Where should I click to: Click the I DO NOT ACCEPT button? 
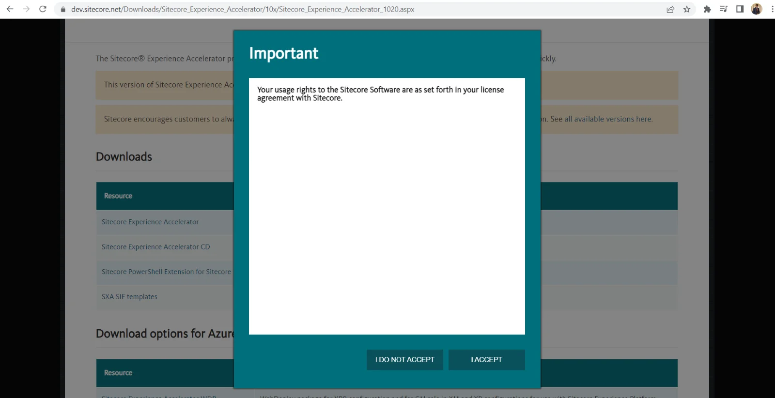(x=405, y=360)
